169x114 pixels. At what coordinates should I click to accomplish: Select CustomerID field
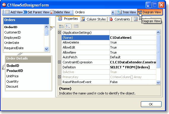click(x=12, y=32)
